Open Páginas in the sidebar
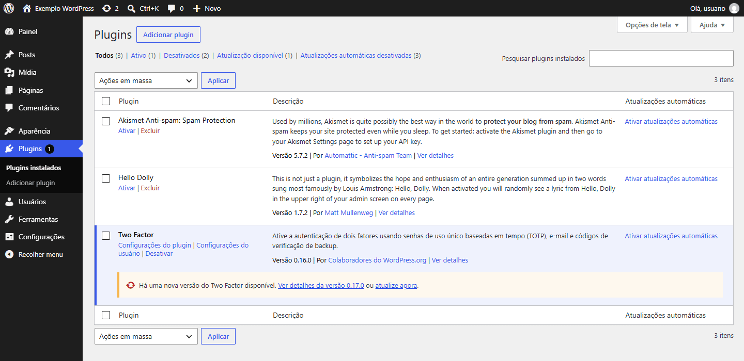This screenshot has height=361, width=744. click(41, 90)
